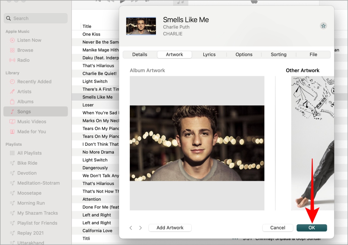Image resolution: width=348 pixels, height=245 pixels.
Task: Click the small song thumbnail in dialog header
Action: 141,26
